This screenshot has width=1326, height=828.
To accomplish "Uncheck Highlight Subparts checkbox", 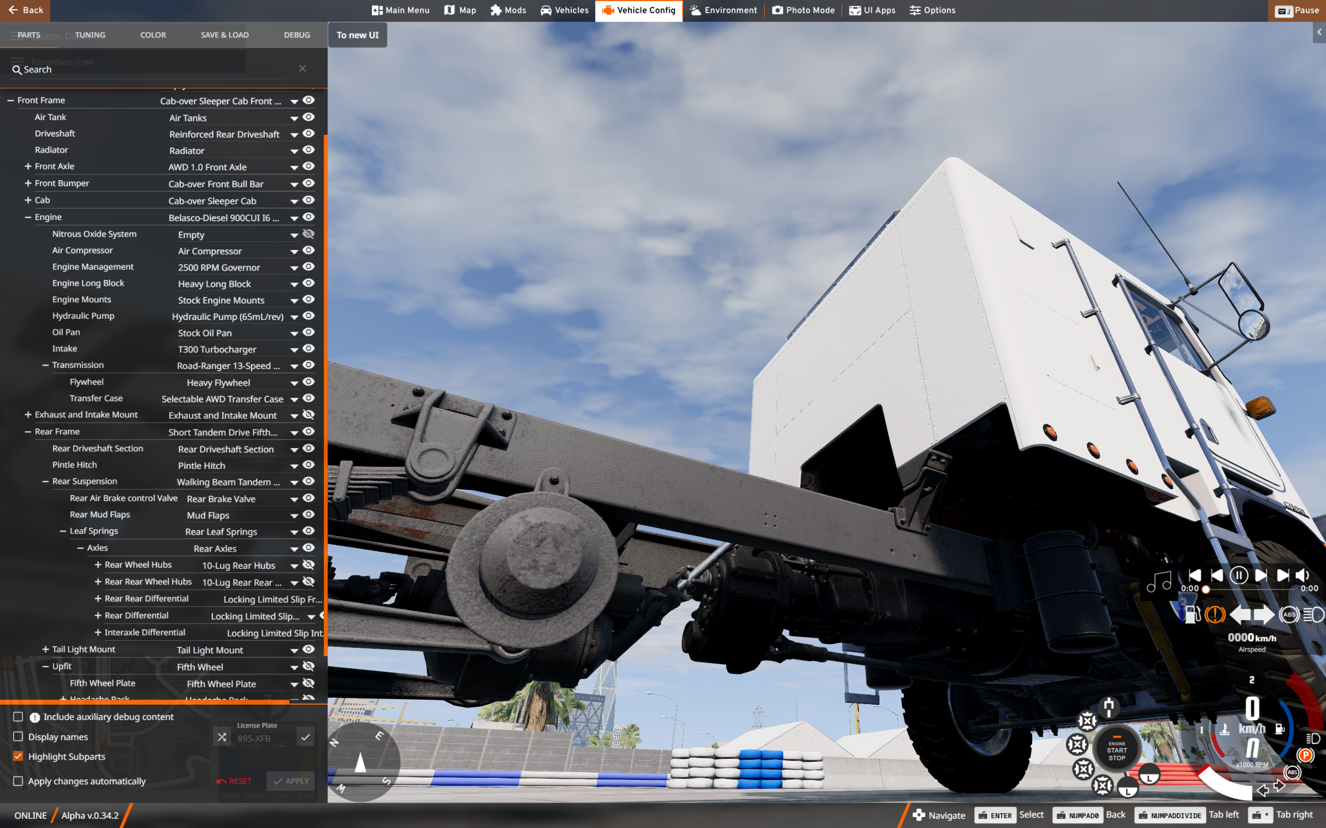I will point(18,756).
